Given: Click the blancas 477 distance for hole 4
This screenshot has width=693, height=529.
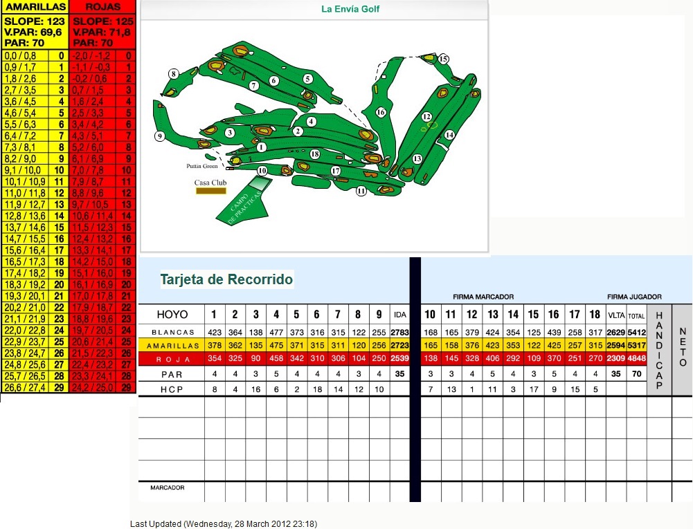Looking at the screenshot, I should click(276, 332).
